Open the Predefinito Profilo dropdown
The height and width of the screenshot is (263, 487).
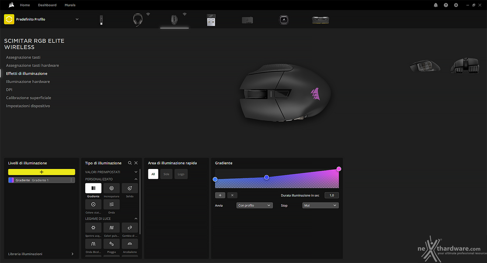pyautogui.click(x=77, y=19)
